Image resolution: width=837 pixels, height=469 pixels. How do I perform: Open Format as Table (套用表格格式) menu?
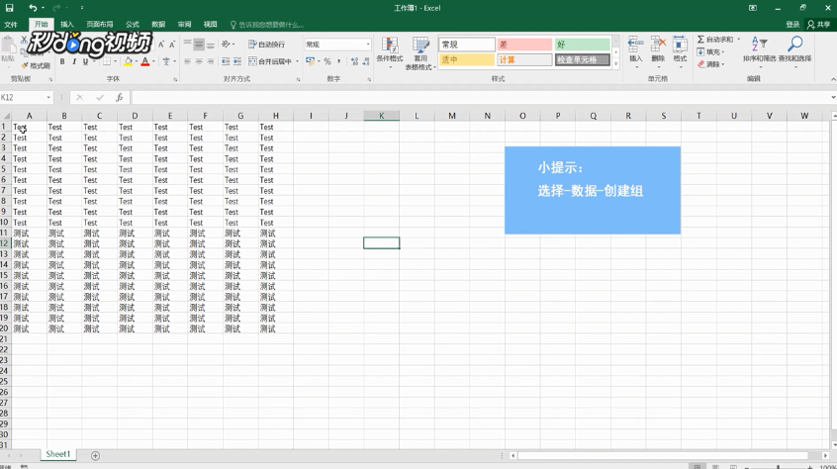tap(420, 53)
